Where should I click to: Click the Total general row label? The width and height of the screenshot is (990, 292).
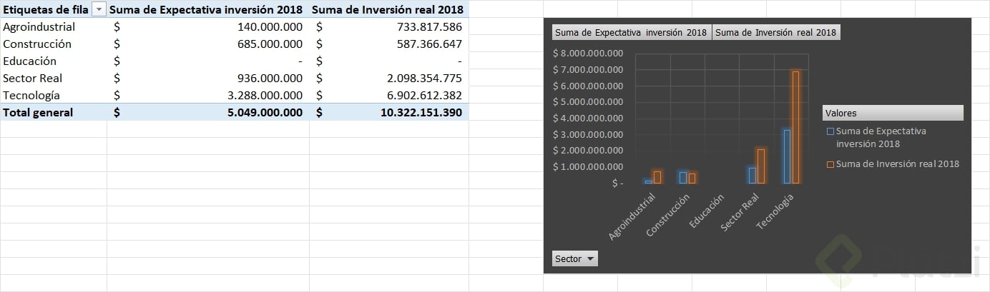(x=38, y=113)
